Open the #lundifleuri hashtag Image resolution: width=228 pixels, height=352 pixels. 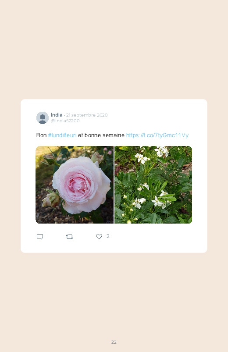click(62, 135)
